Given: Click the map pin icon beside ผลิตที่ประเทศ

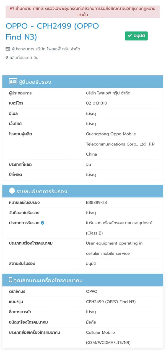Looking at the screenshot, I should 7,58.
